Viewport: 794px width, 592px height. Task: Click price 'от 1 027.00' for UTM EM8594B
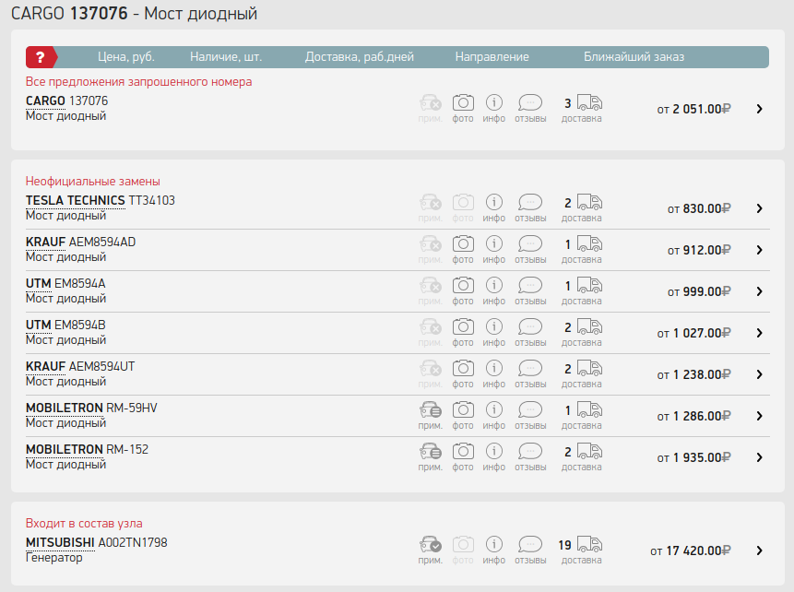click(x=693, y=333)
